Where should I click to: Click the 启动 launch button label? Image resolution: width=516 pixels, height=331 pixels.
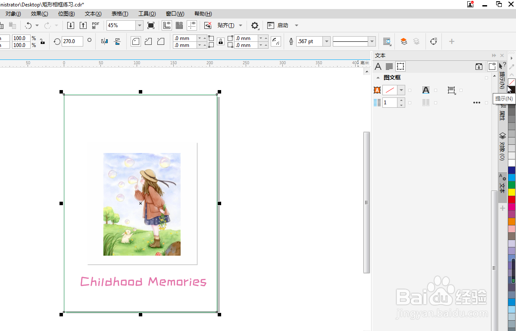pos(283,25)
